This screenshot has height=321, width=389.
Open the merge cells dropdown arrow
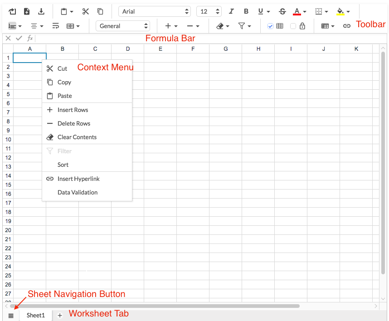[x=78, y=26]
